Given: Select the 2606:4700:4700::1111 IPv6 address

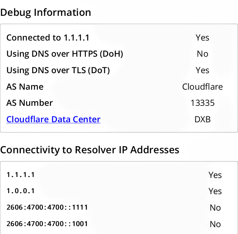Looking at the screenshot, I should pyautogui.click(x=47, y=207).
